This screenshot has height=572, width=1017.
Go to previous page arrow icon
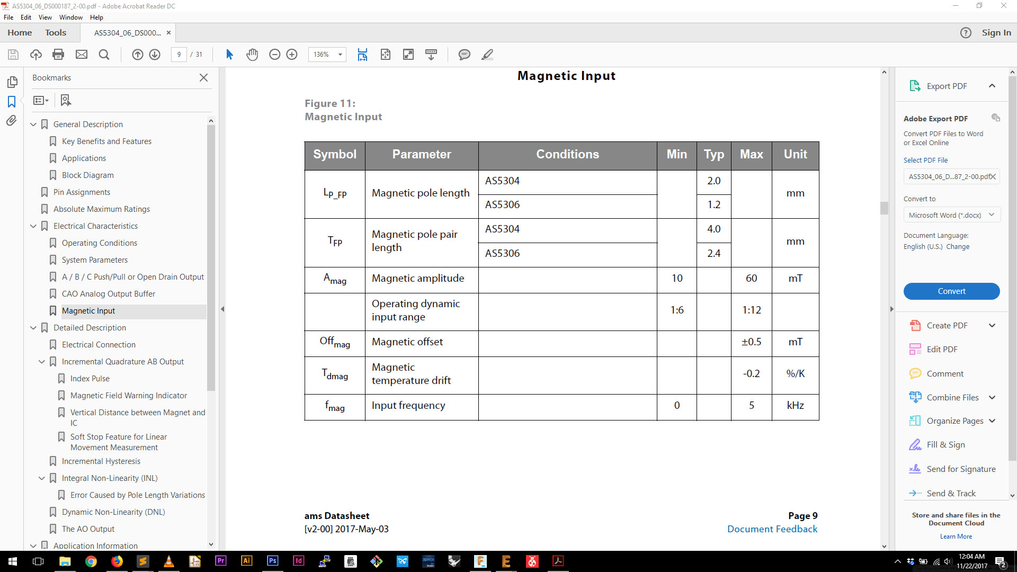[x=138, y=55]
